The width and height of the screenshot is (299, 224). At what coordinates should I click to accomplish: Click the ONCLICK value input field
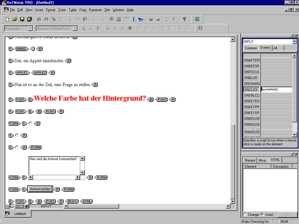point(276,90)
